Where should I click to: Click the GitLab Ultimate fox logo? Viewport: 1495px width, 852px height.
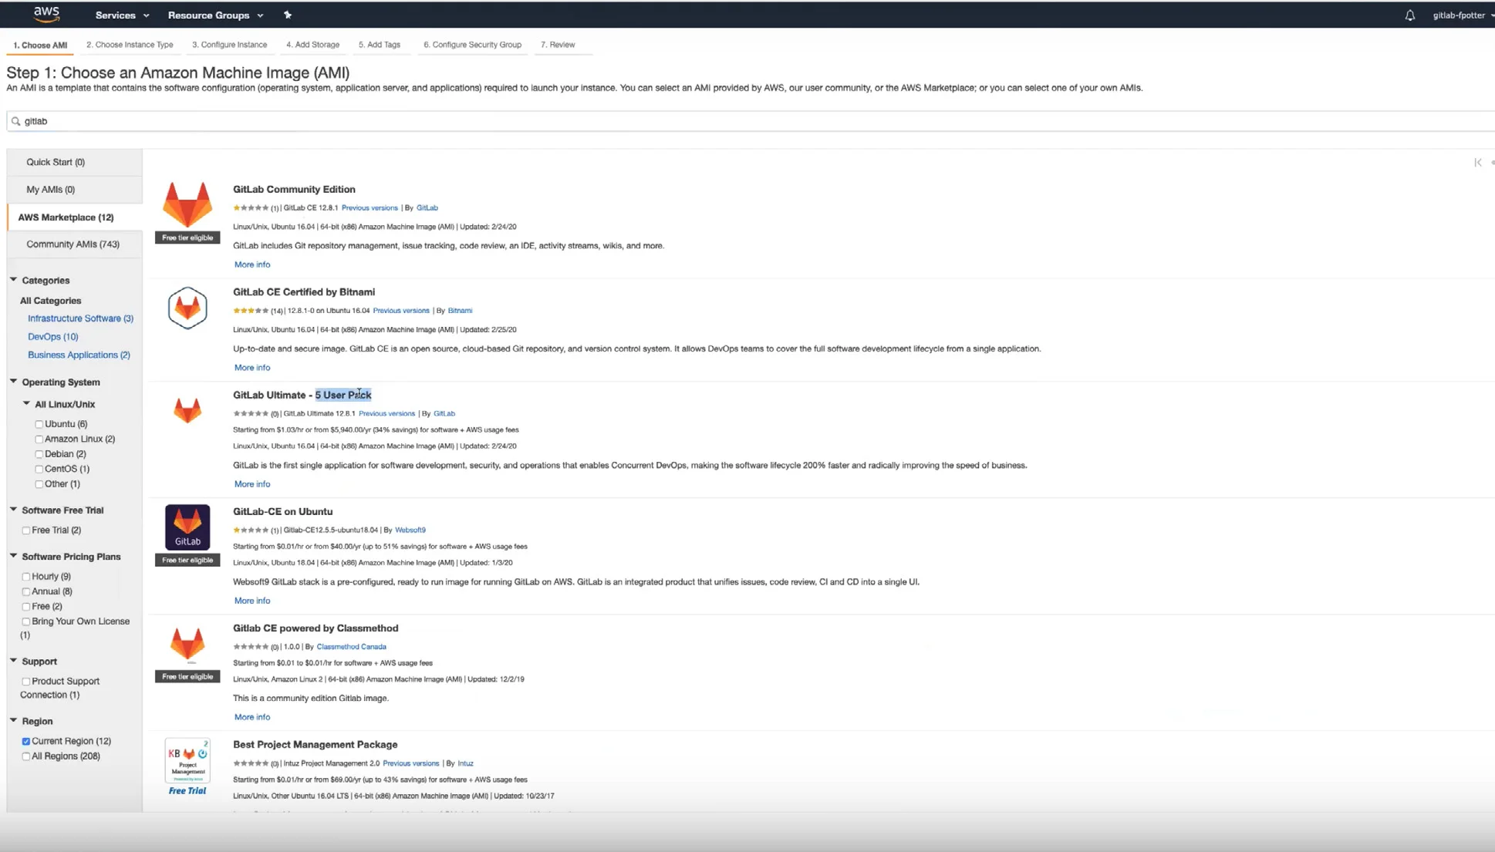click(187, 410)
